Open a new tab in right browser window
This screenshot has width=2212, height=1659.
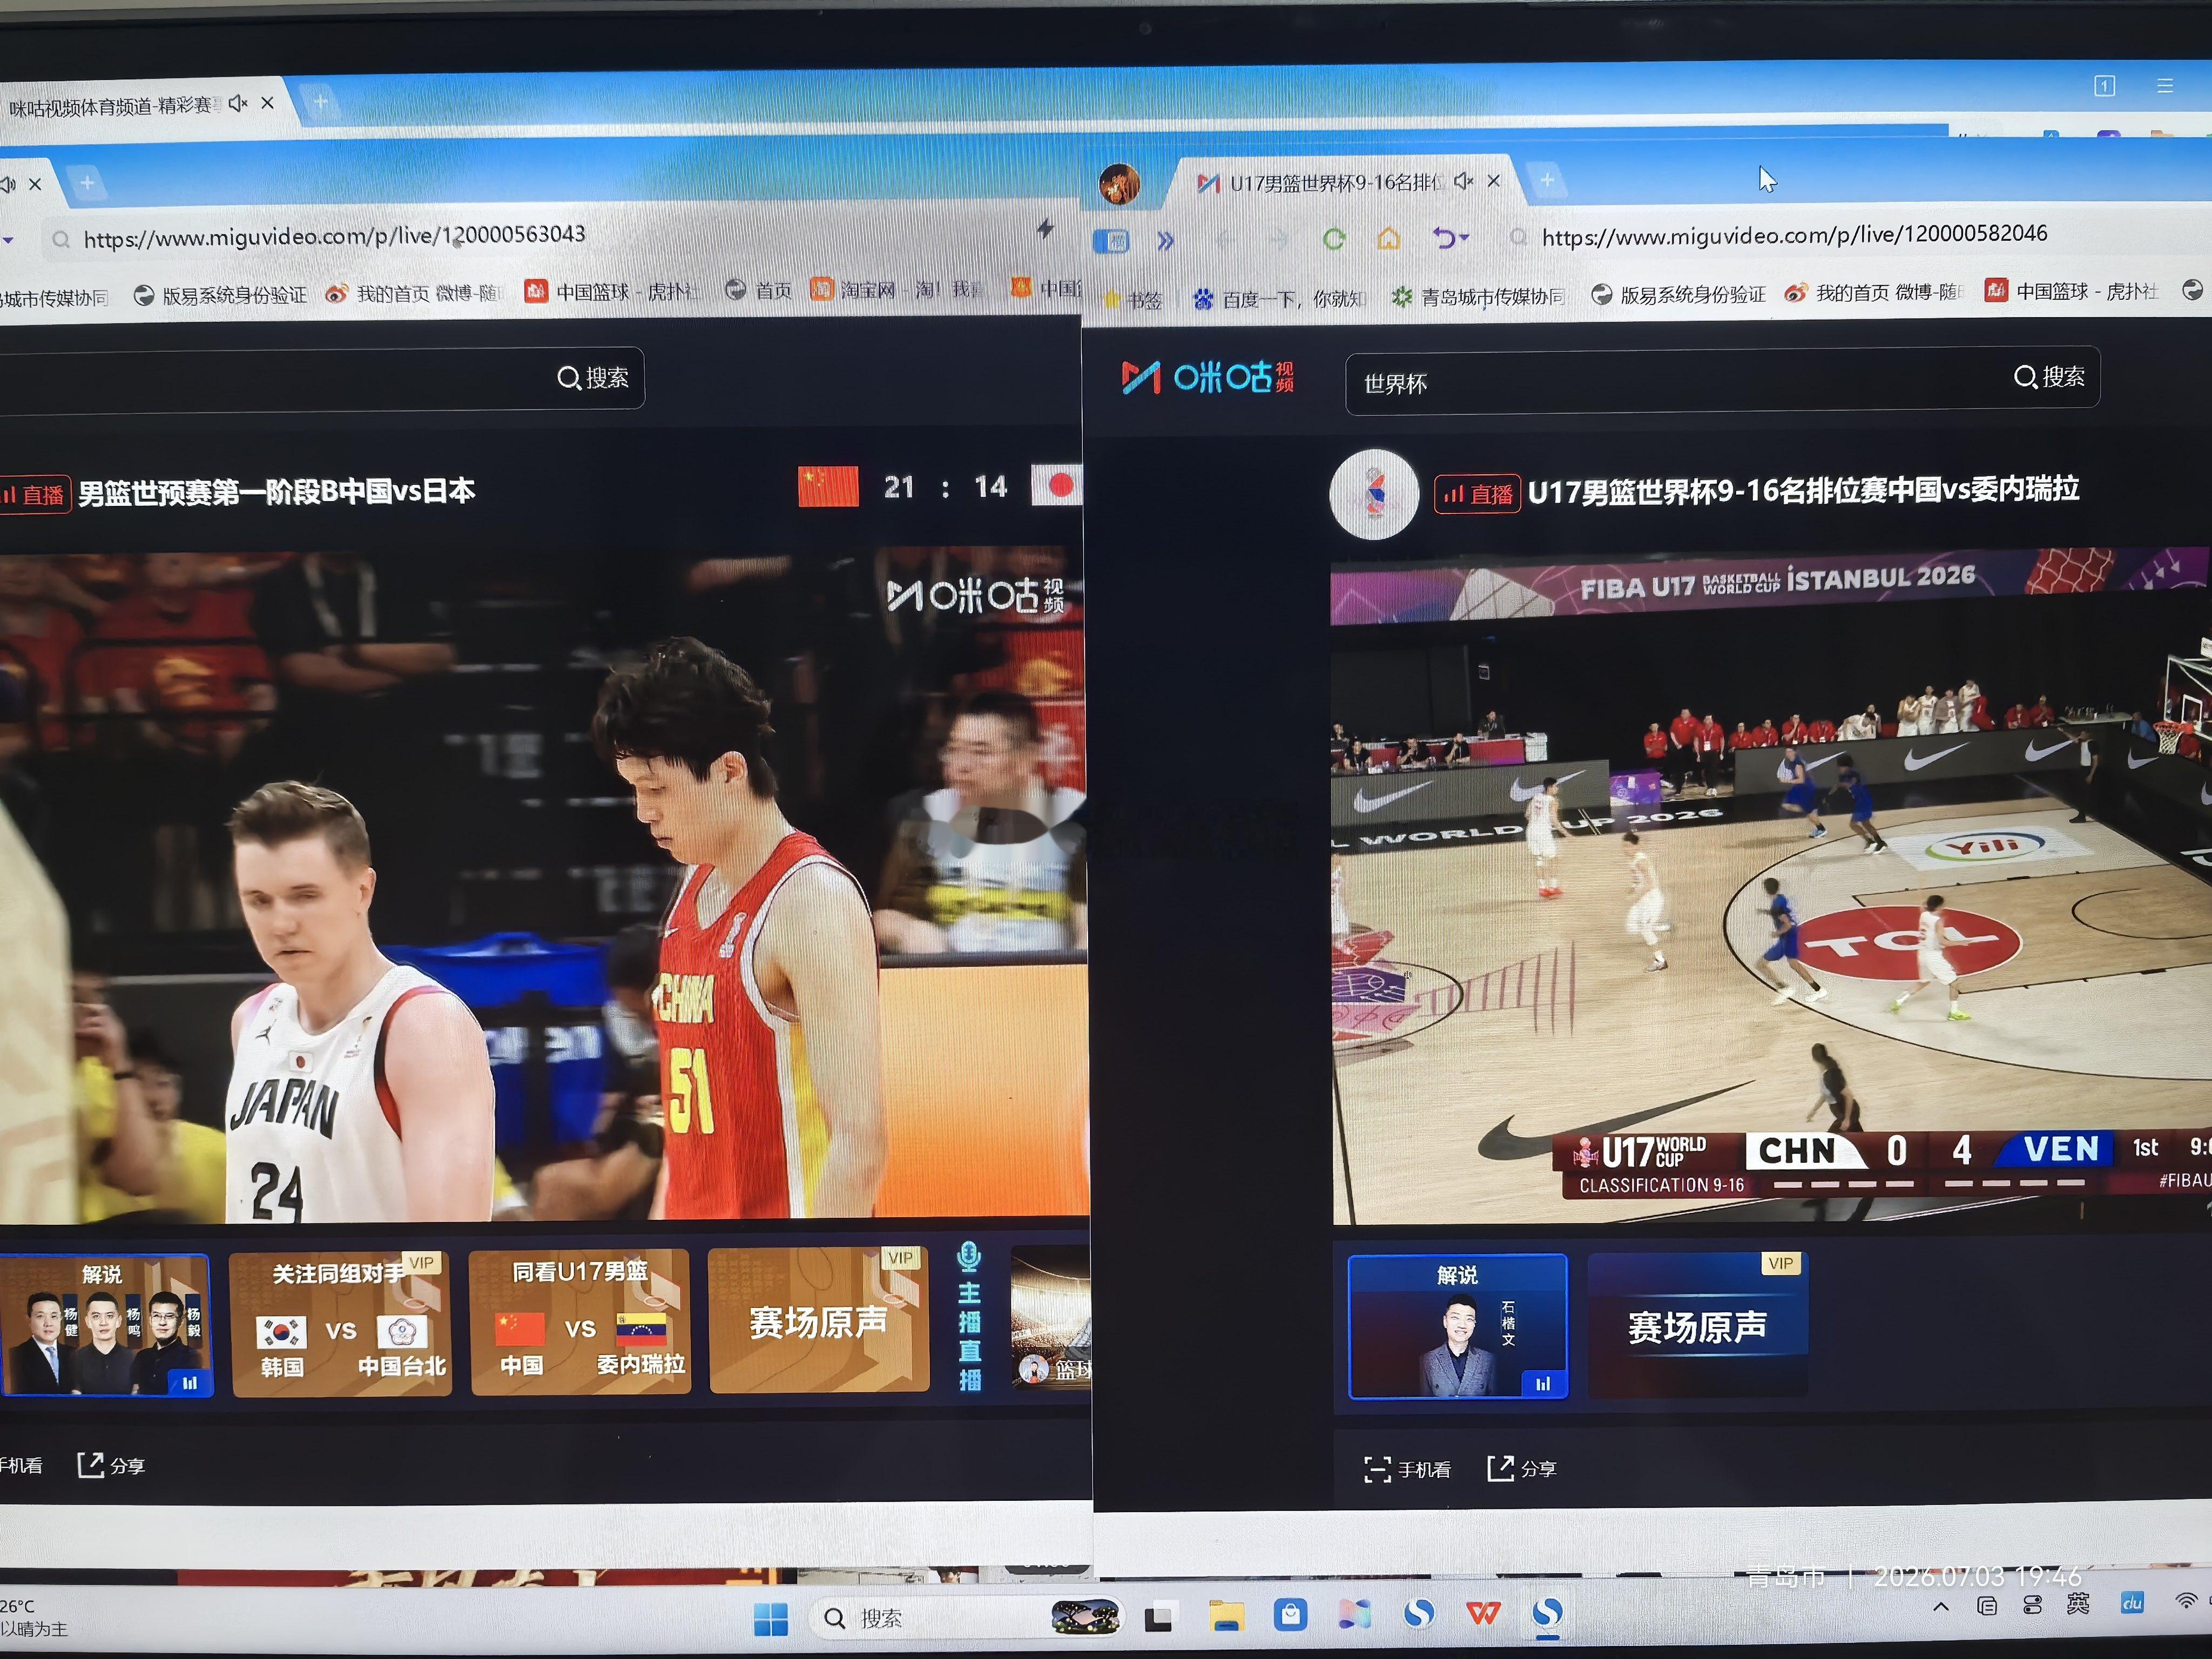1547,180
